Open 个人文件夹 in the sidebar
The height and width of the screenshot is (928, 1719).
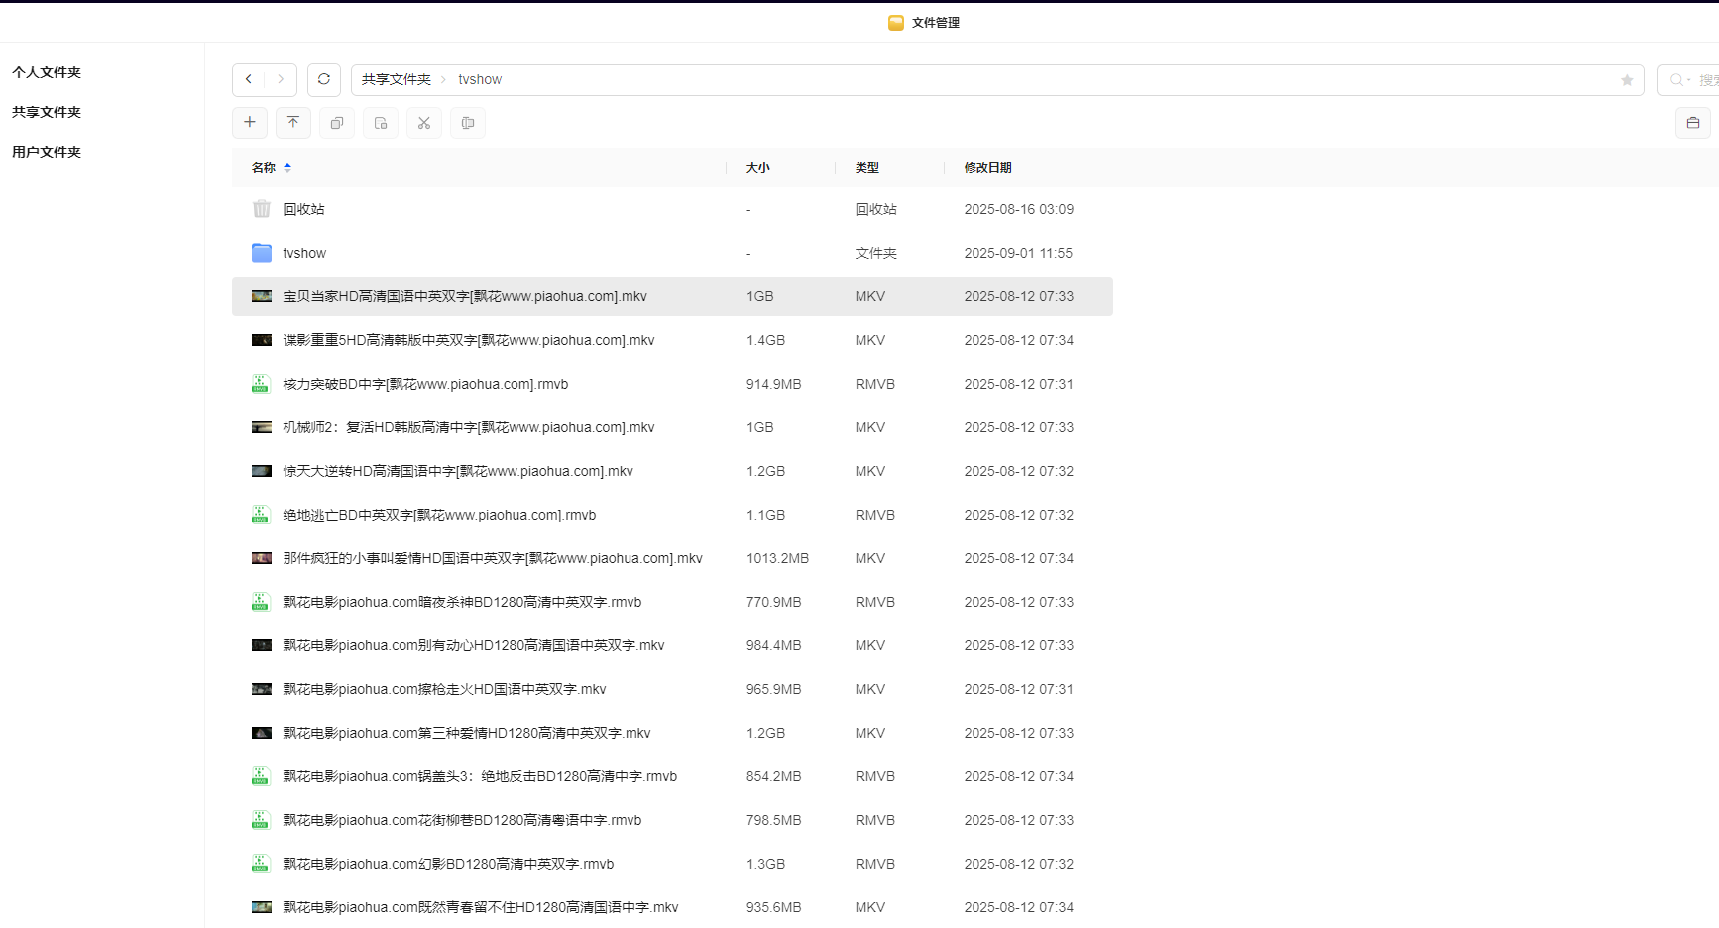point(47,72)
